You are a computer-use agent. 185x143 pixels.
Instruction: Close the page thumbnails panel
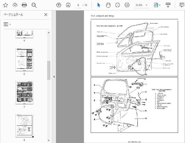46,15
